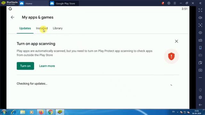205x115 pixels.
Task: Select the Google Play Store tab
Action: [x=64, y=4]
